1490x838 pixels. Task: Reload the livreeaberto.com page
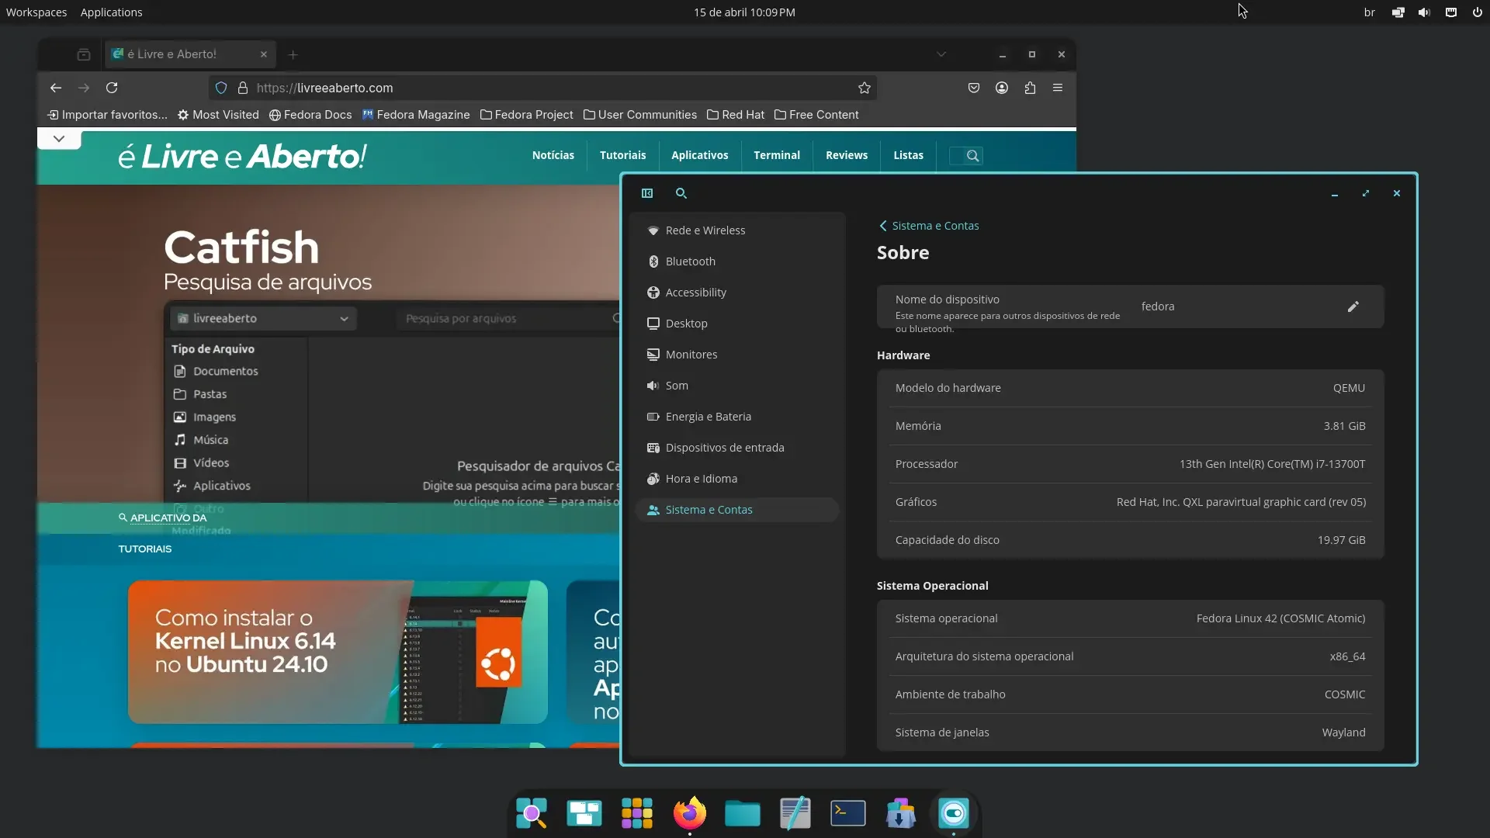[112, 88]
